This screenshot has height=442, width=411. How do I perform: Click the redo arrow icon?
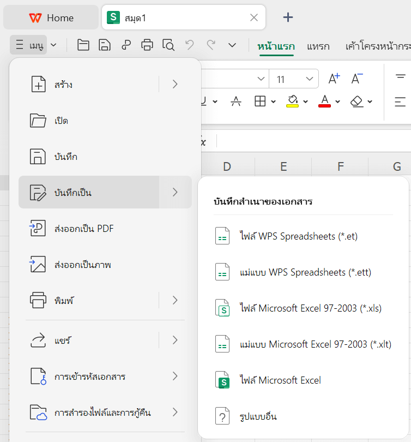click(211, 45)
